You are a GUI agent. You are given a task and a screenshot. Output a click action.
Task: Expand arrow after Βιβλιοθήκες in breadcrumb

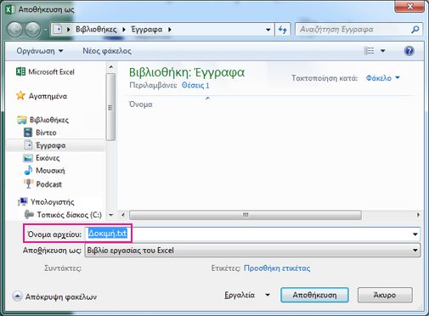(x=124, y=30)
